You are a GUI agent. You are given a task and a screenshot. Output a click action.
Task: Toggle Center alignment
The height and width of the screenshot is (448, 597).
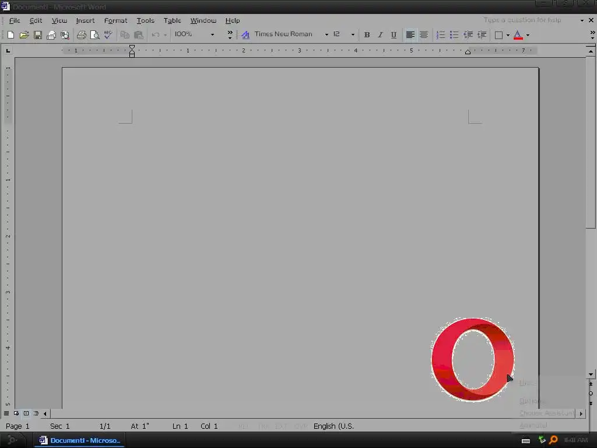click(x=424, y=34)
